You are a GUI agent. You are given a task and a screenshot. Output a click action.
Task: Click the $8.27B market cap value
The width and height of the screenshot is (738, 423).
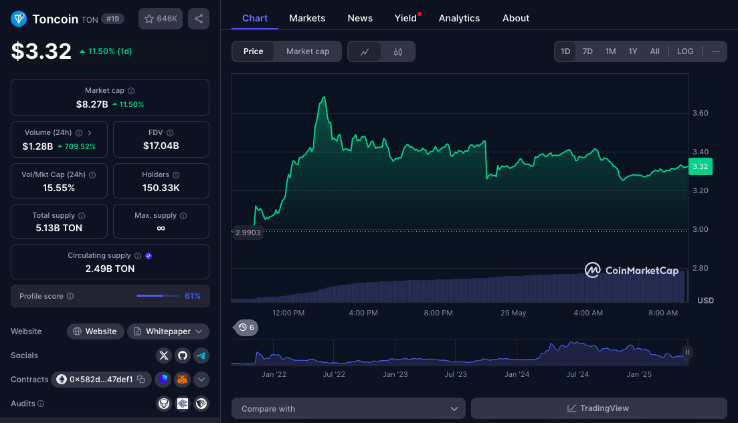[x=92, y=104]
